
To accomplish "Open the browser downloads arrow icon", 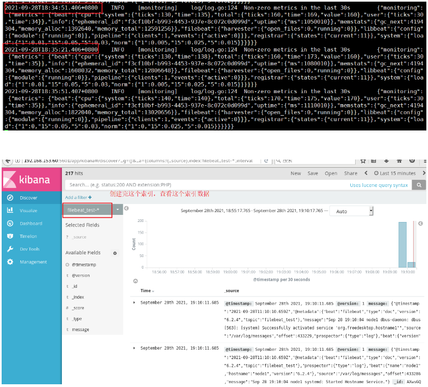I will point(386,161).
